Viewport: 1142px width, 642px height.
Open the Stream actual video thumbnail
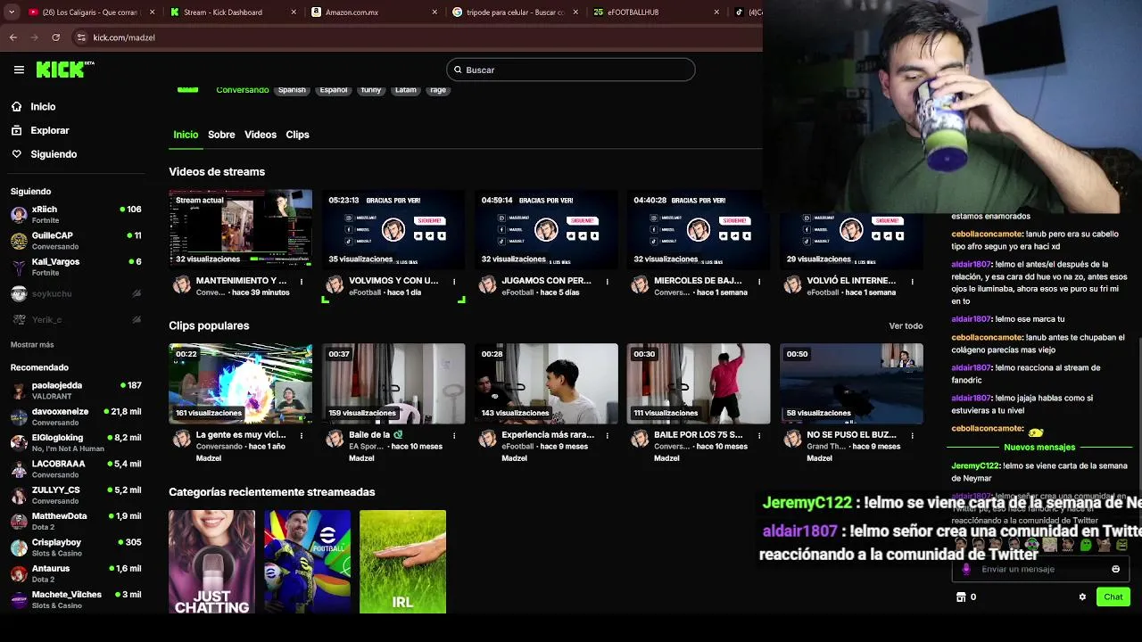pyautogui.click(x=241, y=228)
